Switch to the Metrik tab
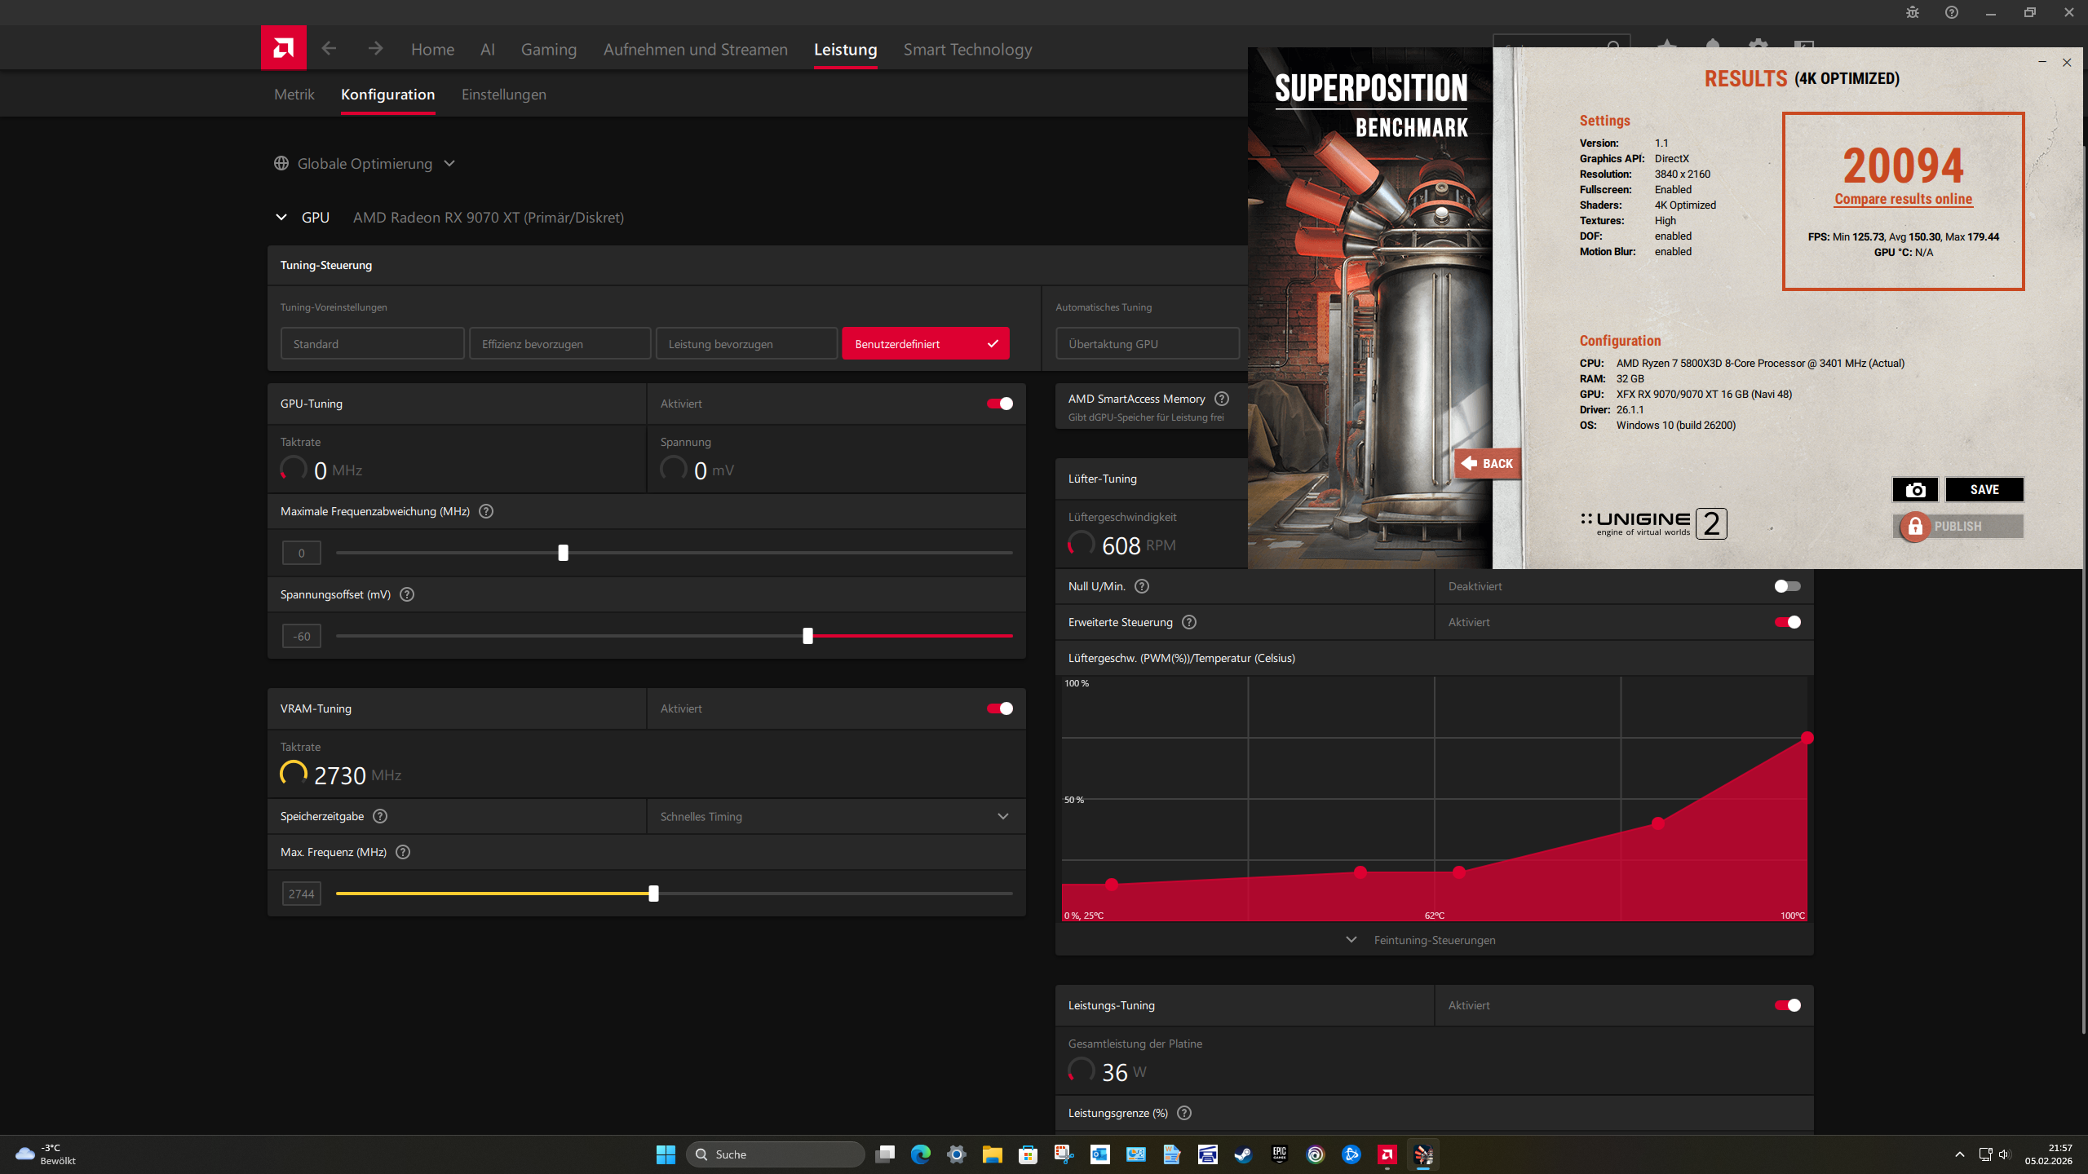2088x1174 pixels. 294,95
